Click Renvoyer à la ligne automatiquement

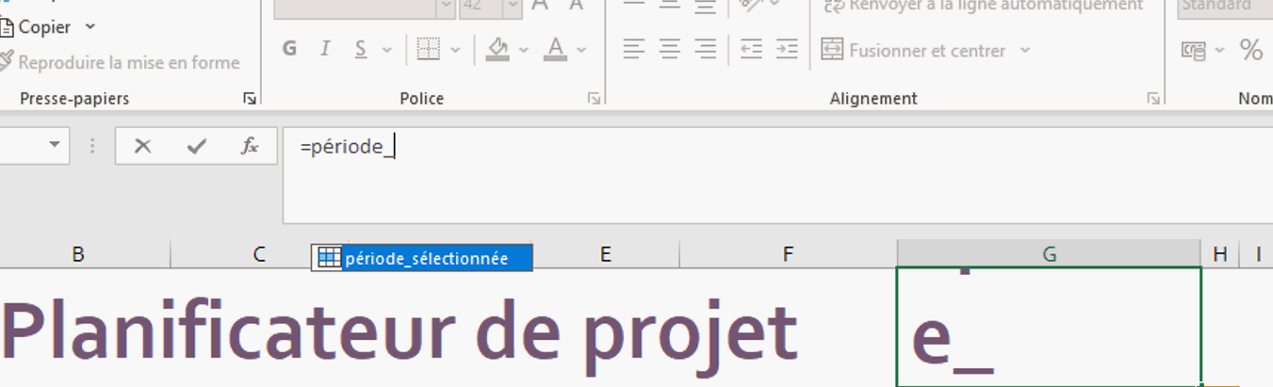click(x=983, y=8)
